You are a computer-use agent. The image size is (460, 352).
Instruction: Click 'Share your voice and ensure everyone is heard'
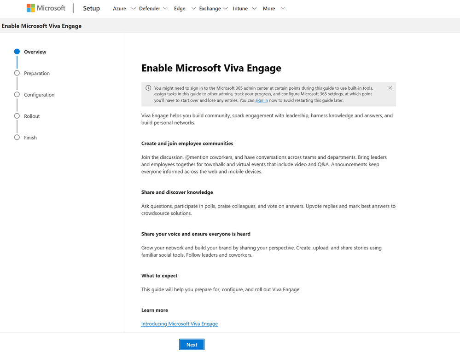point(196,234)
